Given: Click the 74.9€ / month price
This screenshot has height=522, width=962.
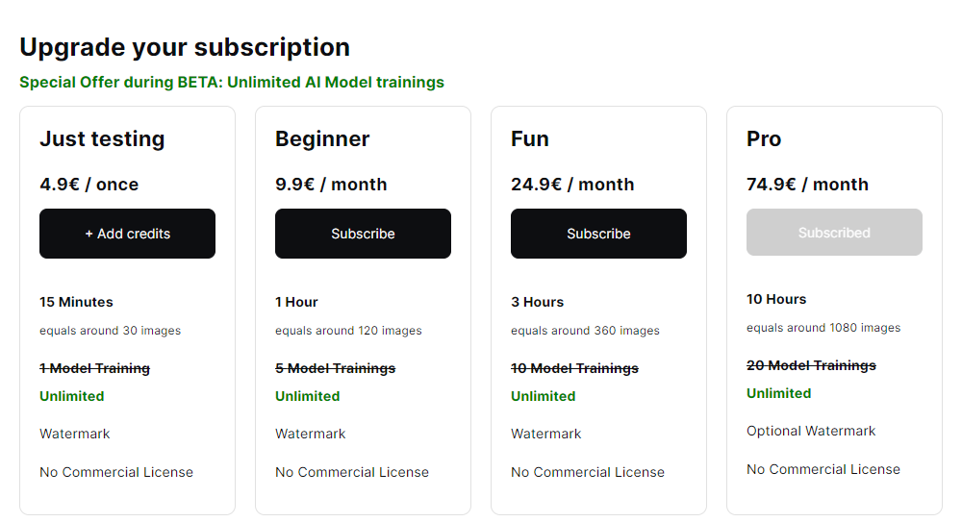Looking at the screenshot, I should (x=807, y=185).
